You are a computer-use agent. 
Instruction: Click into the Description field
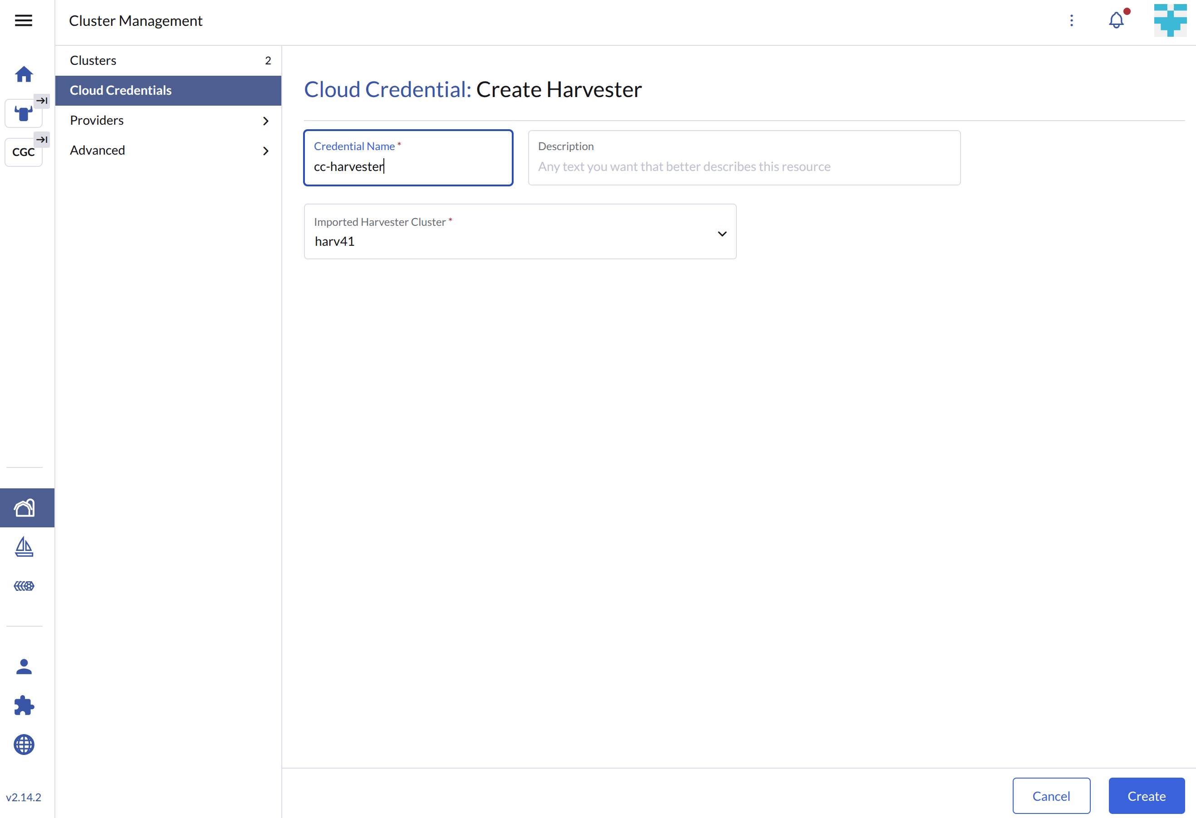click(x=744, y=158)
